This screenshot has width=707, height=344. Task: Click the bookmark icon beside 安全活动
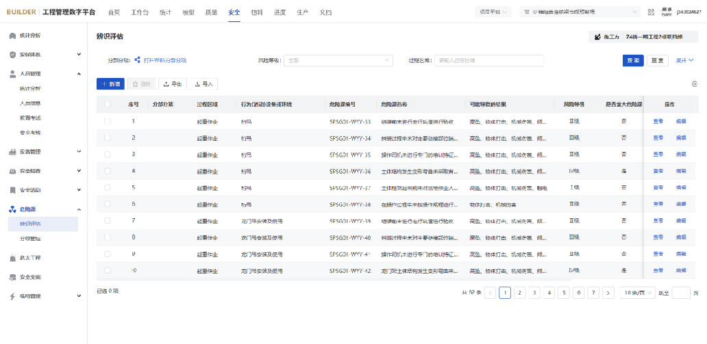tap(13, 190)
